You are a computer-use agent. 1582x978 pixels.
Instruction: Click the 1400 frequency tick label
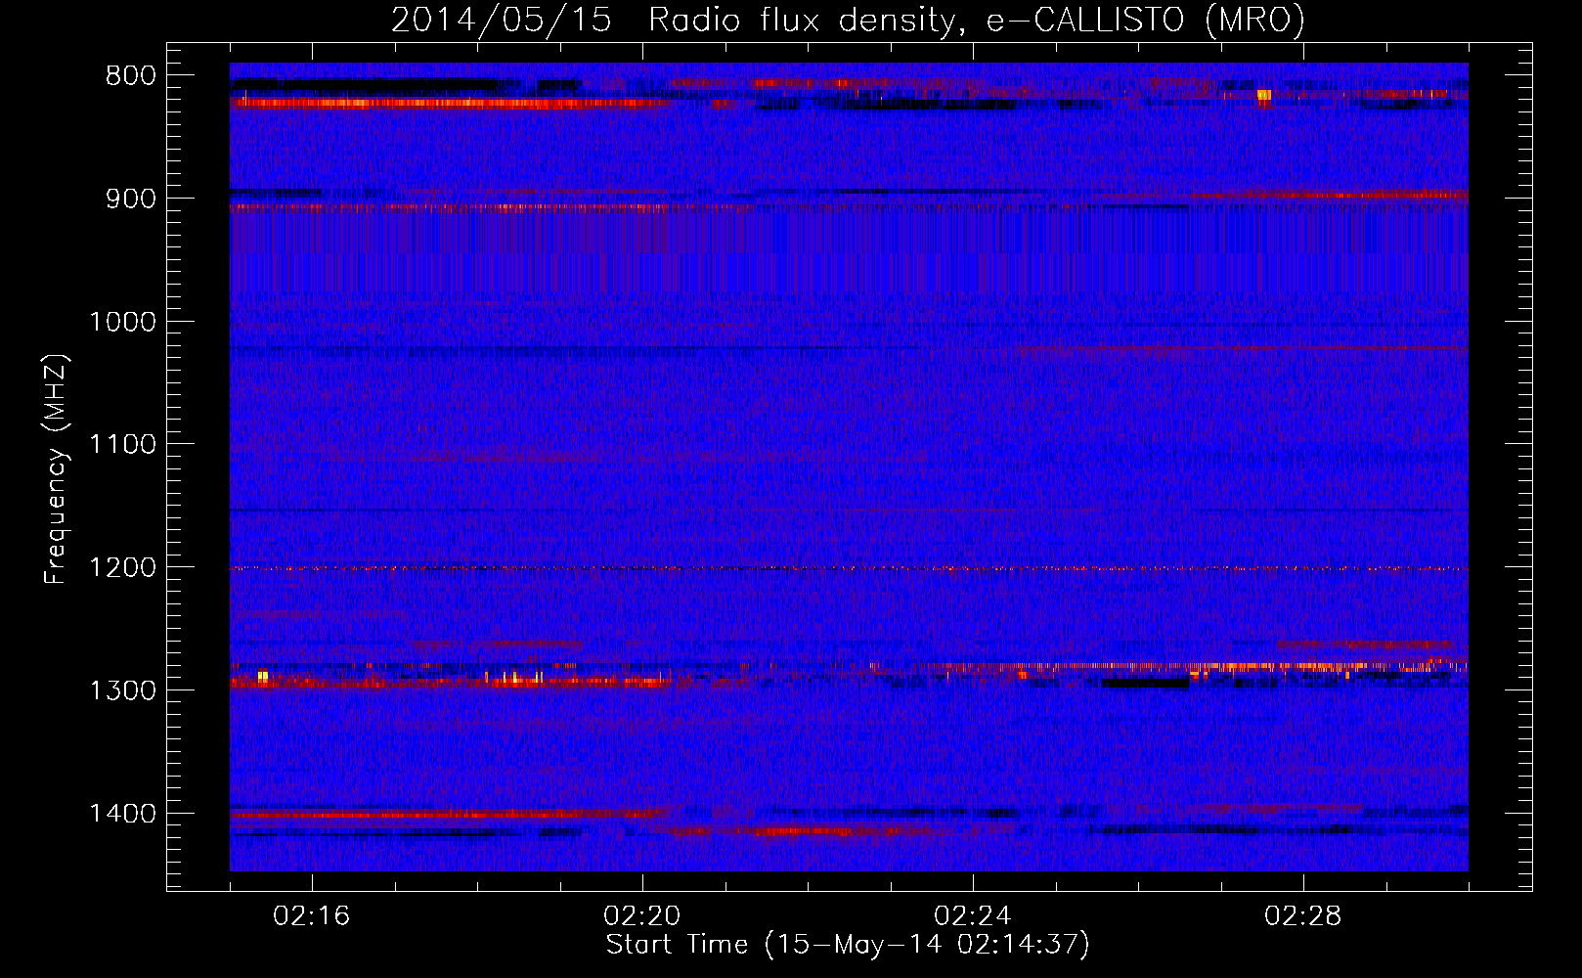click(x=122, y=814)
